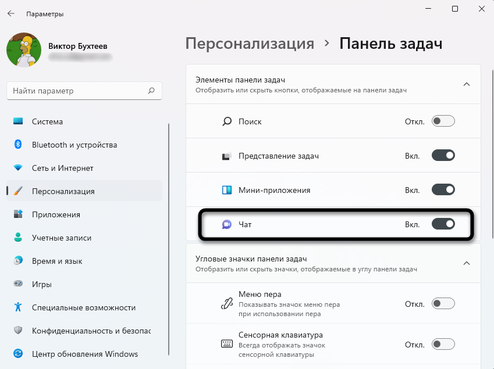Viewport: 494px width, 369px height.
Task: Open Игры settings
Action: pos(84,284)
